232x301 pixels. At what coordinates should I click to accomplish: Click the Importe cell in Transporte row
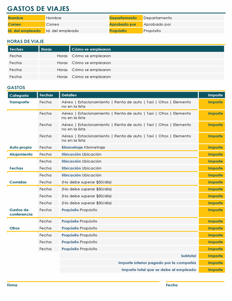tap(211, 104)
